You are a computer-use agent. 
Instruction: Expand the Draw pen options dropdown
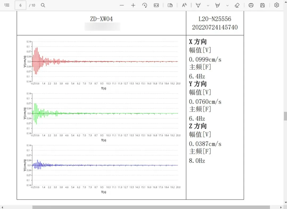[208, 5]
